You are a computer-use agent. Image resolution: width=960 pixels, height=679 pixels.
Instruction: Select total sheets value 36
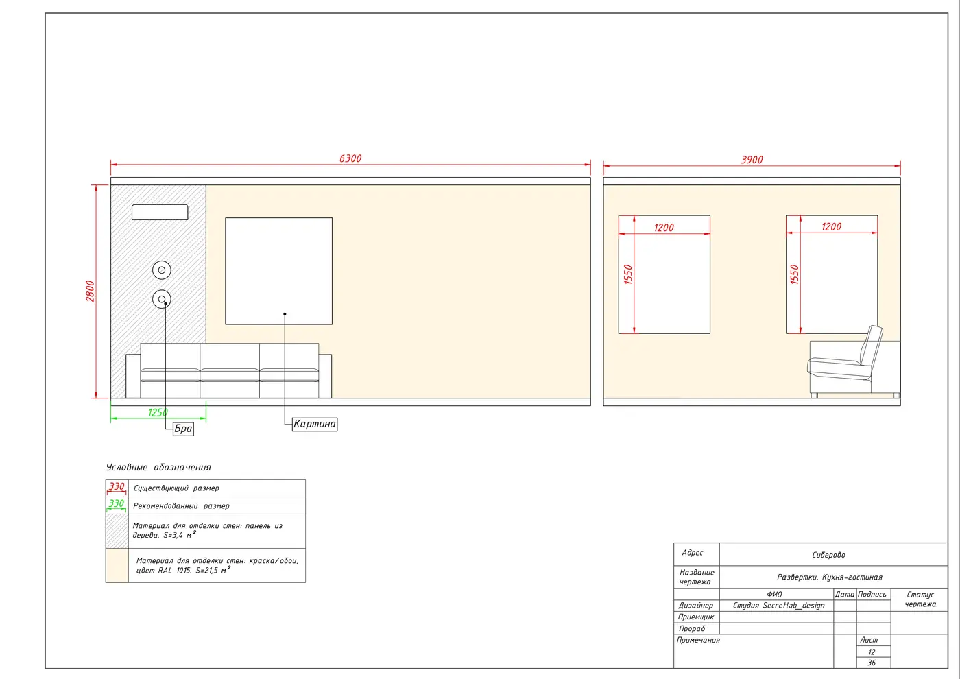tap(872, 663)
